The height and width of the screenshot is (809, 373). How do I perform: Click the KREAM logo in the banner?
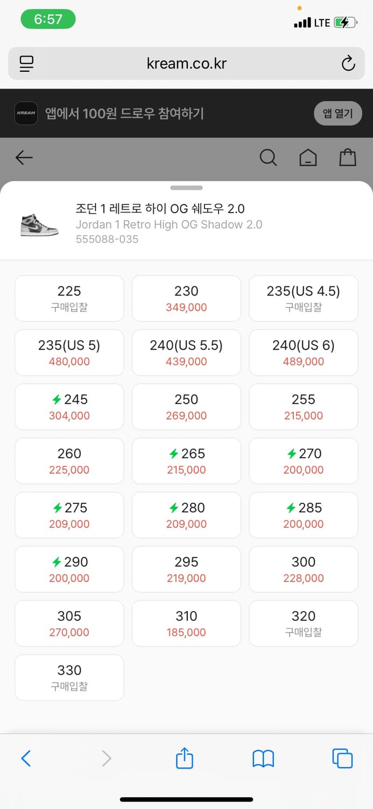26,113
